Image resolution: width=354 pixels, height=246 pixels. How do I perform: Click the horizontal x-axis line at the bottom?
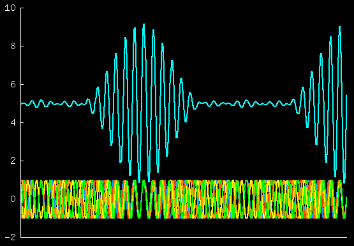tap(184, 237)
